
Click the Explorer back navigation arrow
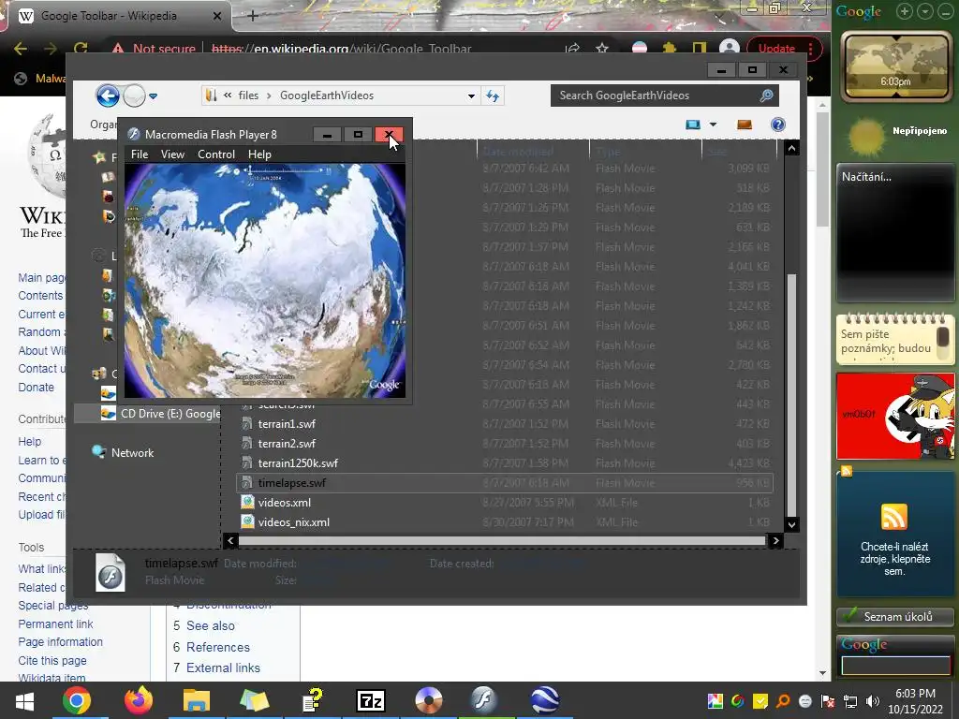click(x=108, y=95)
